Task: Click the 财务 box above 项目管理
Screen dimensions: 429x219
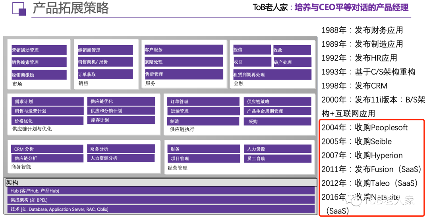Action: tap(203, 149)
